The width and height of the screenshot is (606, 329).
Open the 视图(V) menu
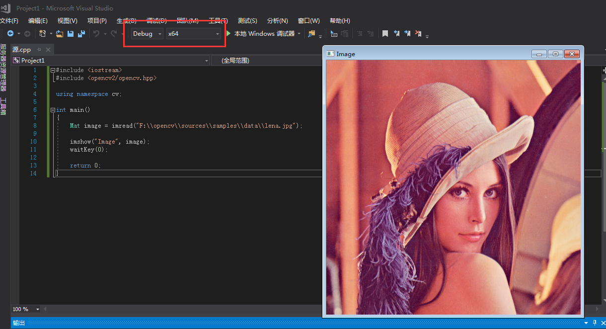pyautogui.click(x=68, y=21)
